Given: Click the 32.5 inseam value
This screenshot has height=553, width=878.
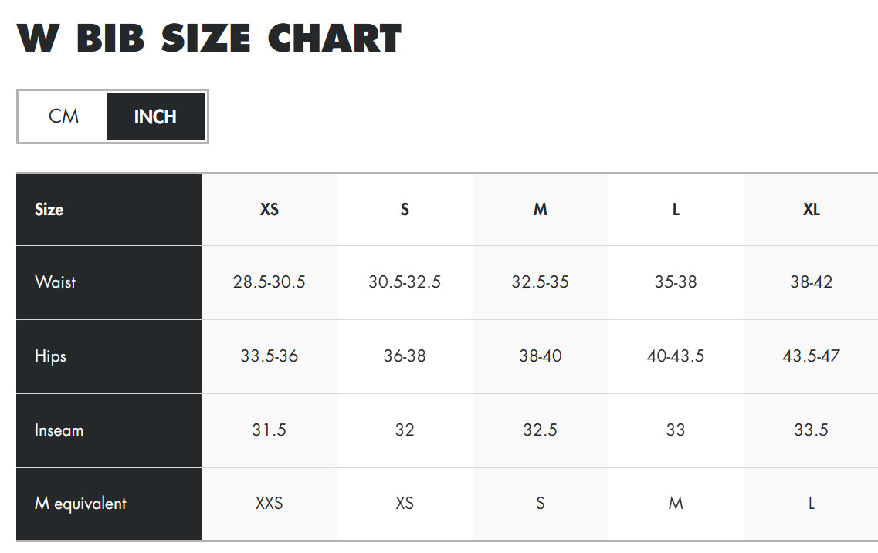Looking at the screenshot, I should click(x=540, y=430).
